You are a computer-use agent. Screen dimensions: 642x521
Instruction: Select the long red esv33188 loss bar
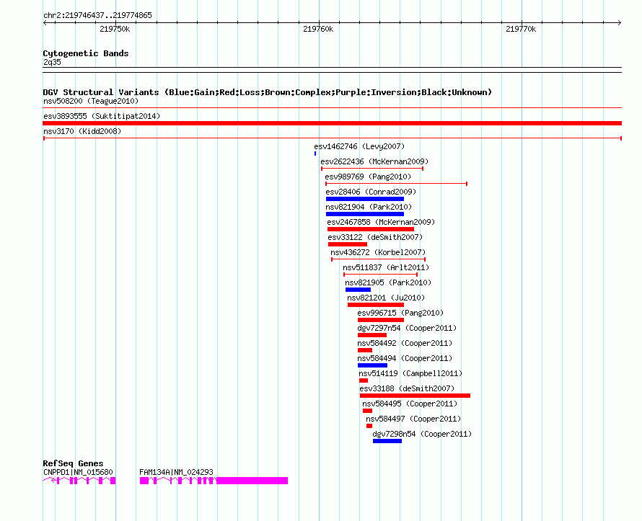pyautogui.click(x=415, y=396)
